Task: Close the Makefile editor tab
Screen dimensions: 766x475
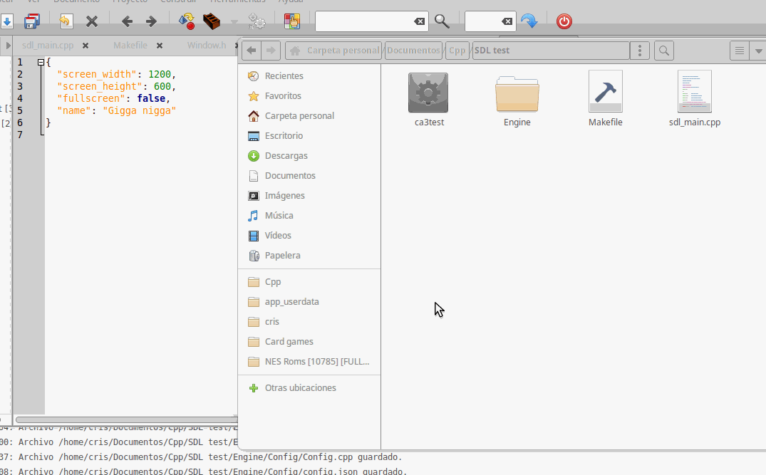Action: [x=160, y=46]
